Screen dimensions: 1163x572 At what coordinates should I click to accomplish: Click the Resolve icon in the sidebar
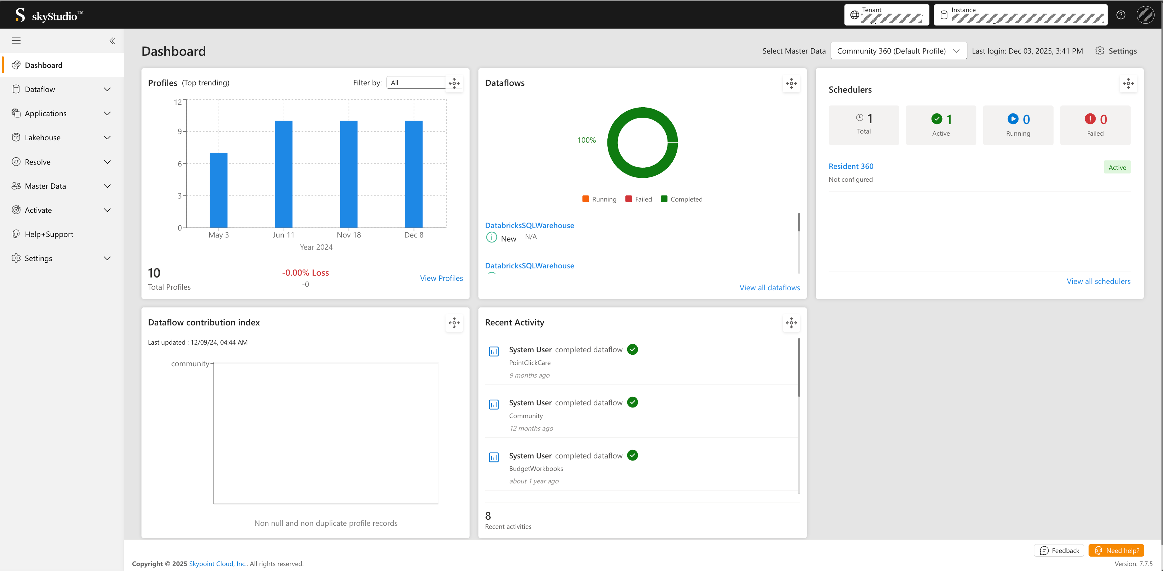16,161
